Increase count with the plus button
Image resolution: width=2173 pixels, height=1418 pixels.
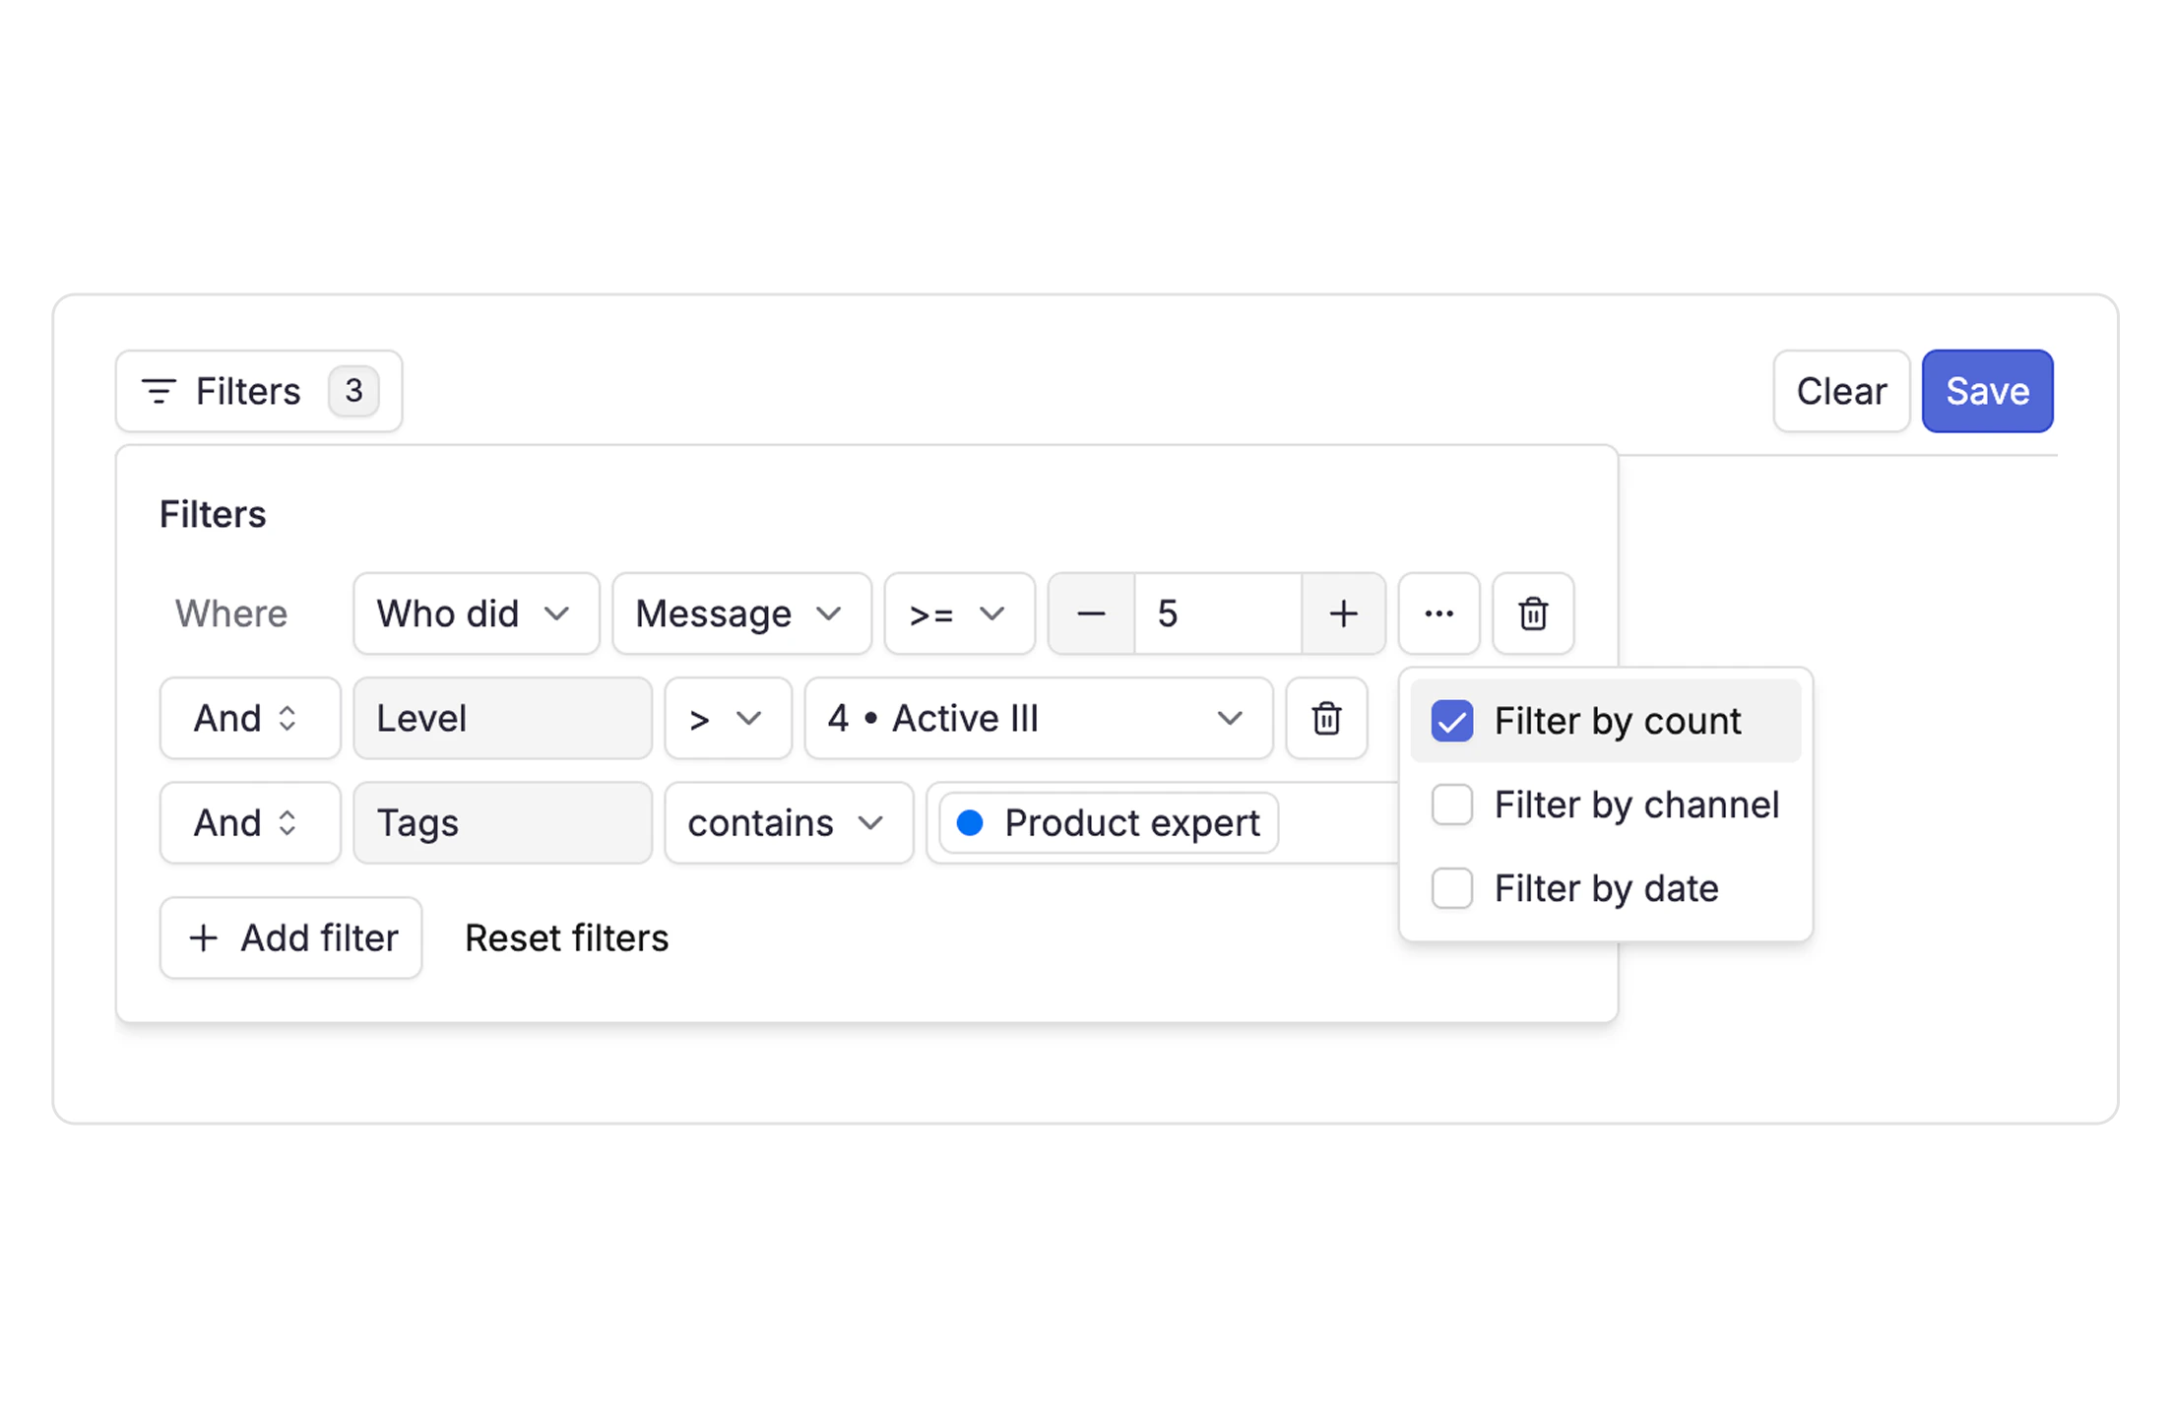pyautogui.click(x=1343, y=613)
